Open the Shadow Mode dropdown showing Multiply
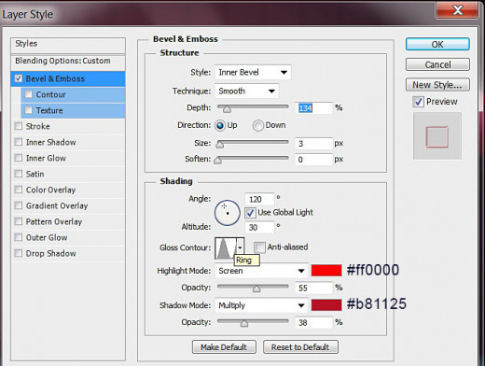The height and width of the screenshot is (366, 485). pos(261,305)
